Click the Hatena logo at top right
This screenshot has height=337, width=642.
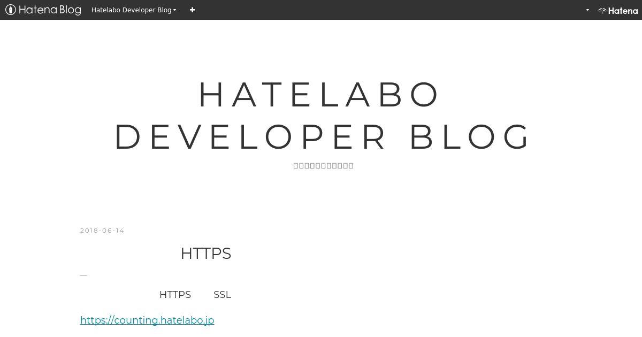click(618, 10)
